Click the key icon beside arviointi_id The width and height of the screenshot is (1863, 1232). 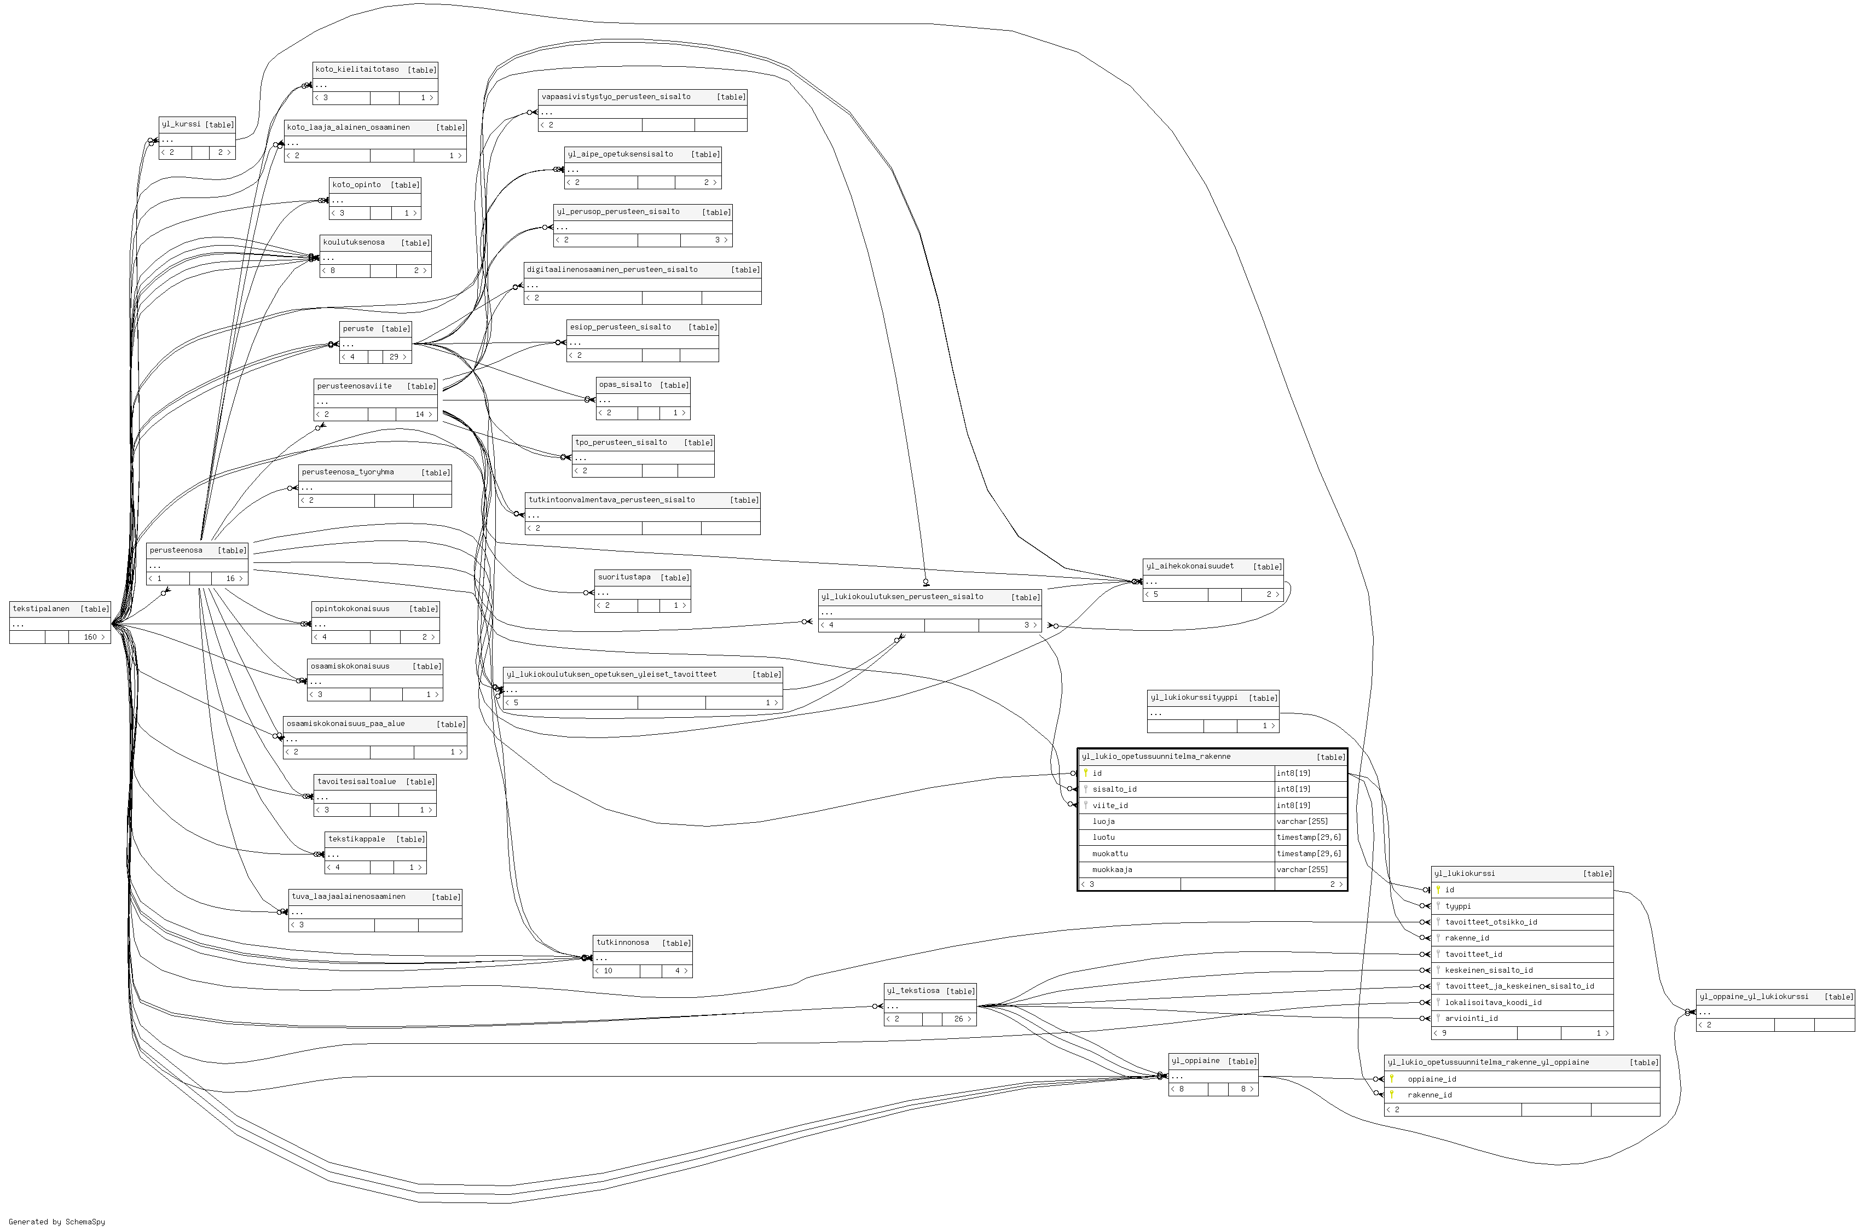tap(1438, 1018)
